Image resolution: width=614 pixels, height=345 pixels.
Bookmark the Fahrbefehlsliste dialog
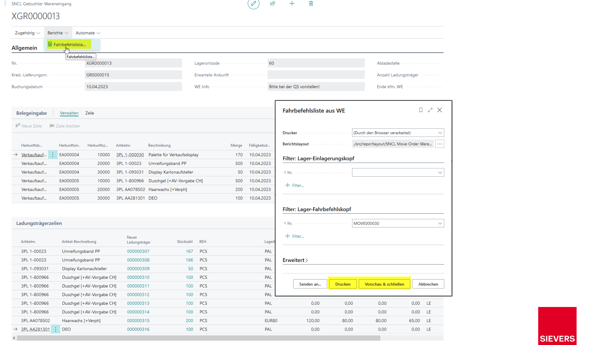coord(421,110)
